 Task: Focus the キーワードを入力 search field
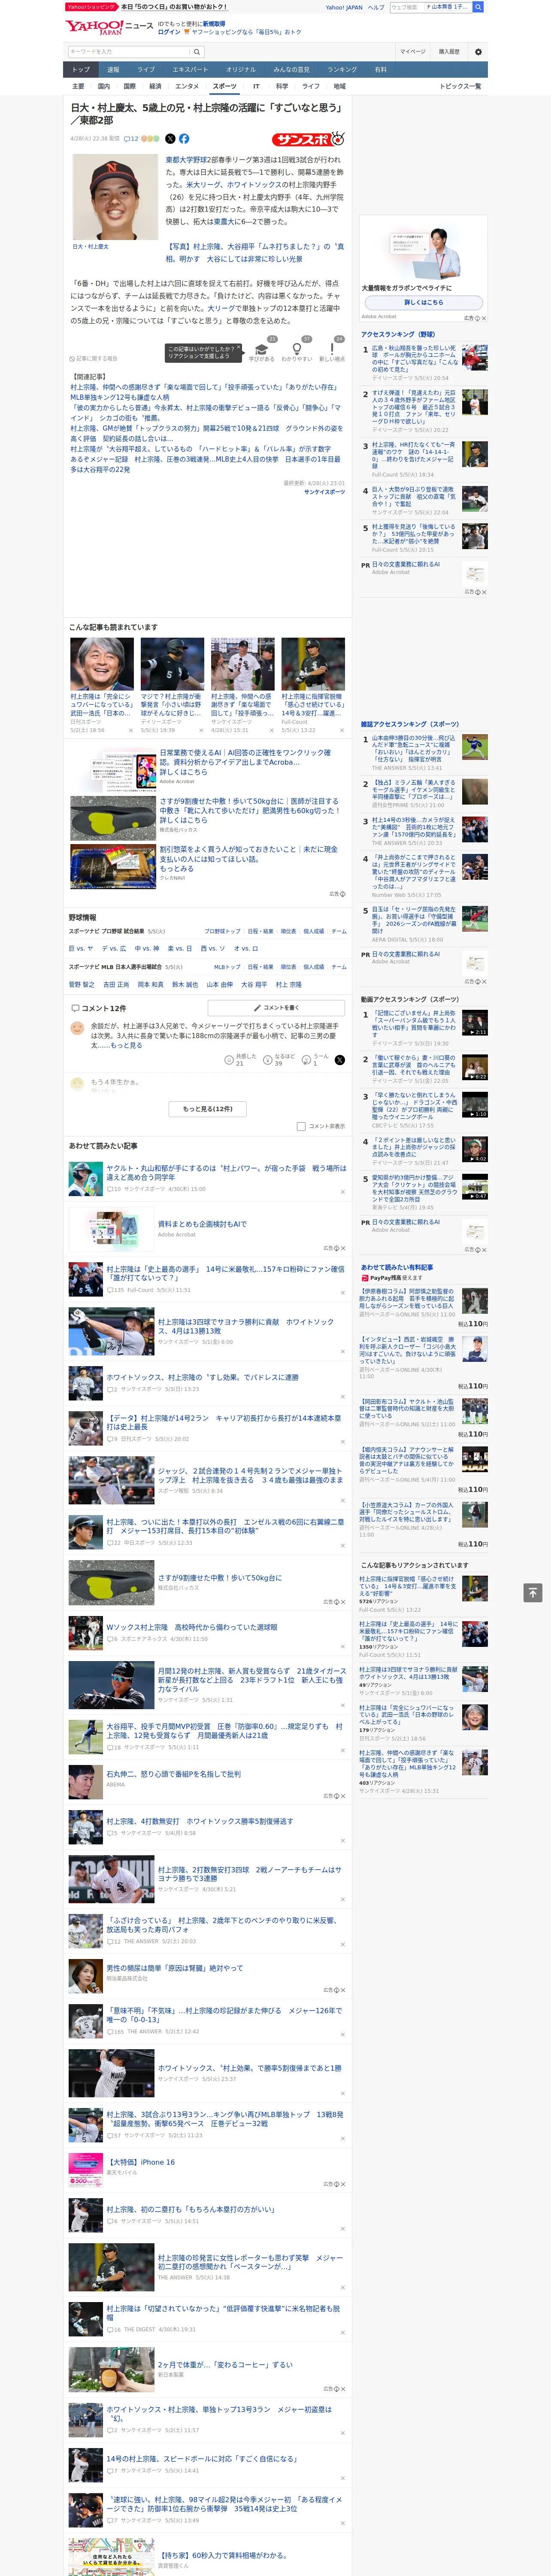coord(129,52)
